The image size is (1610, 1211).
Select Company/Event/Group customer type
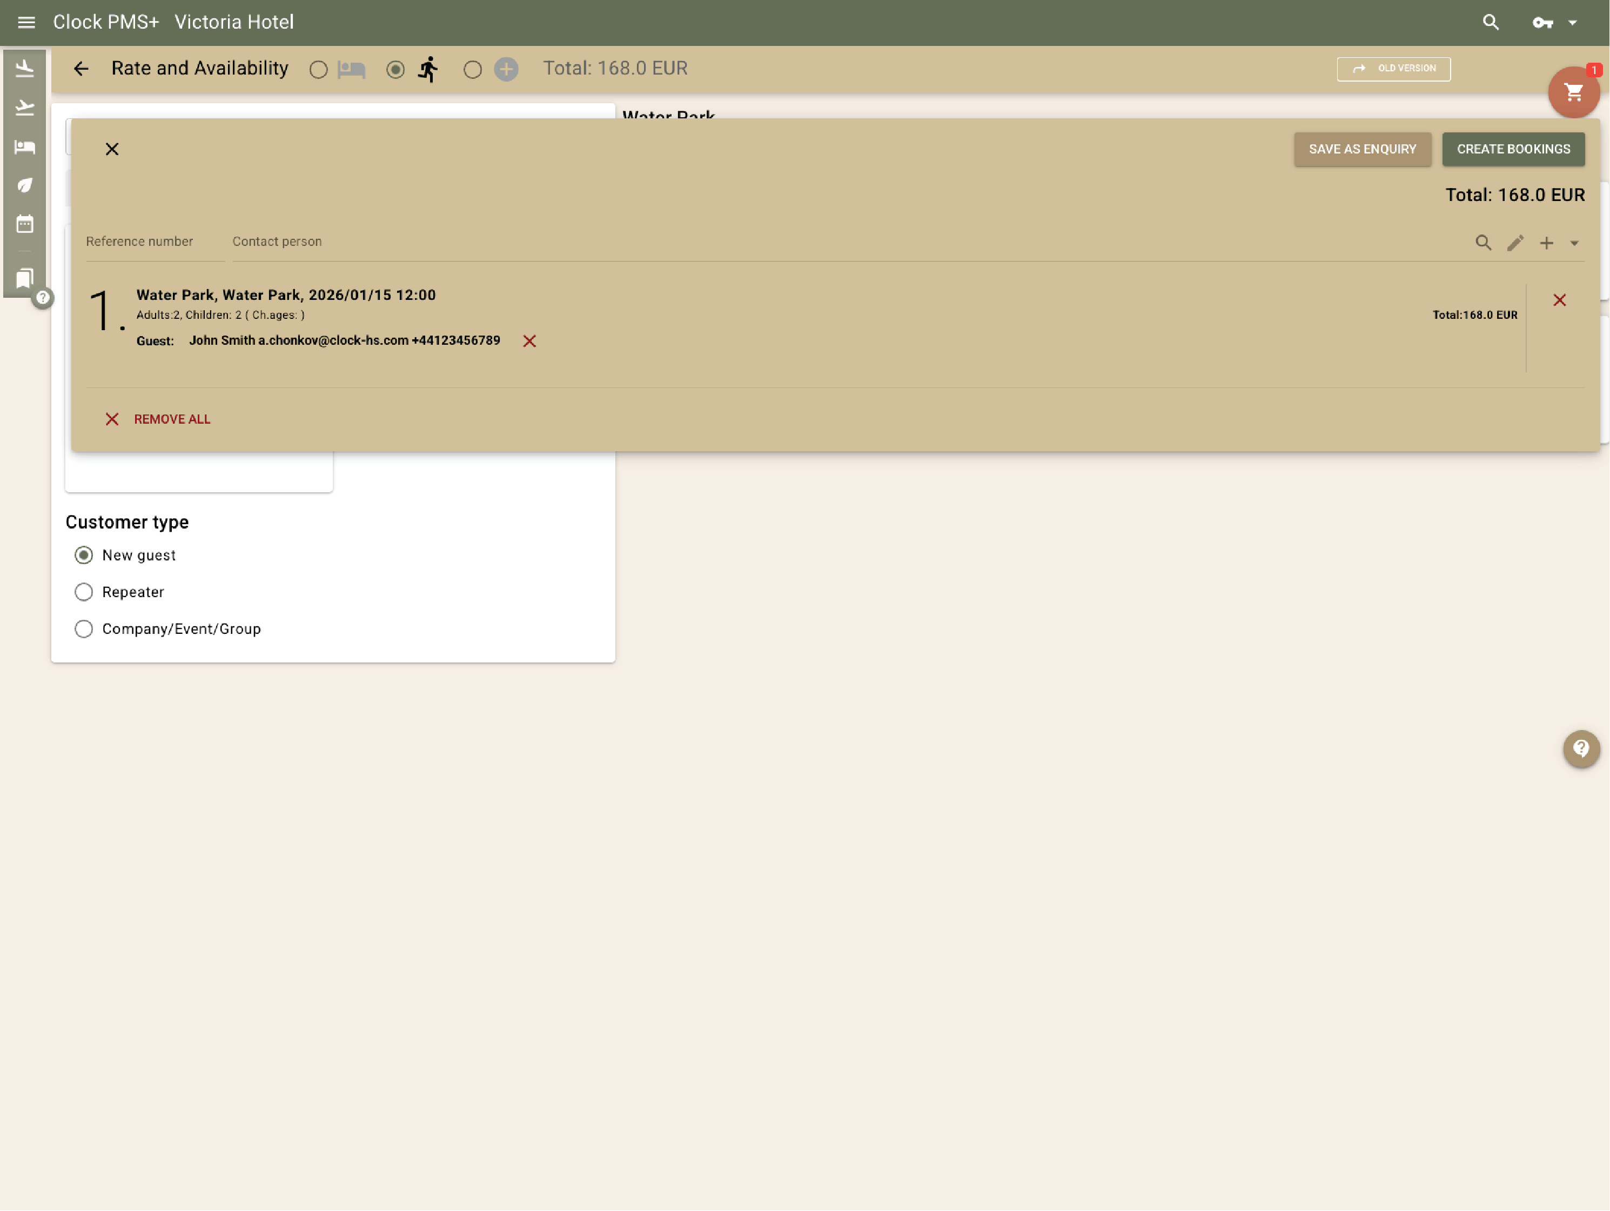(84, 629)
